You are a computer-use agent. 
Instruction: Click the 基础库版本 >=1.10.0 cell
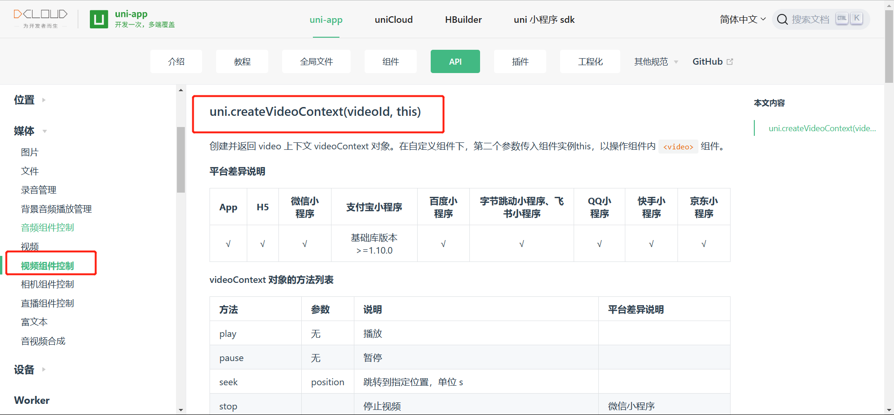tap(374, 244)
